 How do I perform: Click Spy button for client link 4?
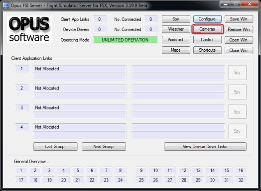point(237,131)
